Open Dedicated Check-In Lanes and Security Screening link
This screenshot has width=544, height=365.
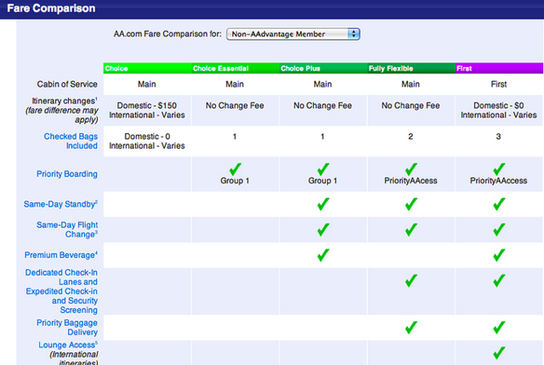tap(61, 291)
